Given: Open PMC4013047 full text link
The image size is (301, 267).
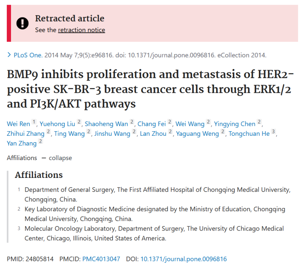Looking at the screenshot, I should (x=101, y=259).
